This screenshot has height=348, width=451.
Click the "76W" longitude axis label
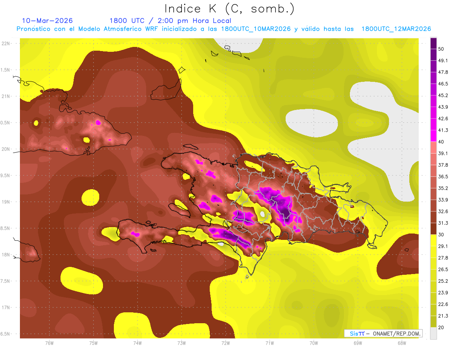tap(49, 343)
